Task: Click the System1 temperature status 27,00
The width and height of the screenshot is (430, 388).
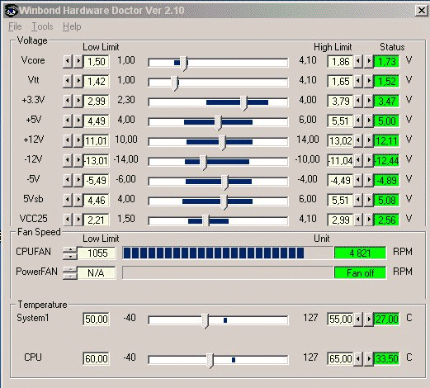Action: [x=386, y=319]
